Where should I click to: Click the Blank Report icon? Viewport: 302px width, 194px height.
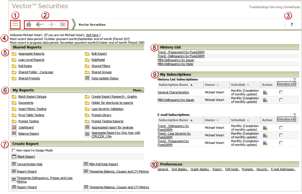[14, 156]
